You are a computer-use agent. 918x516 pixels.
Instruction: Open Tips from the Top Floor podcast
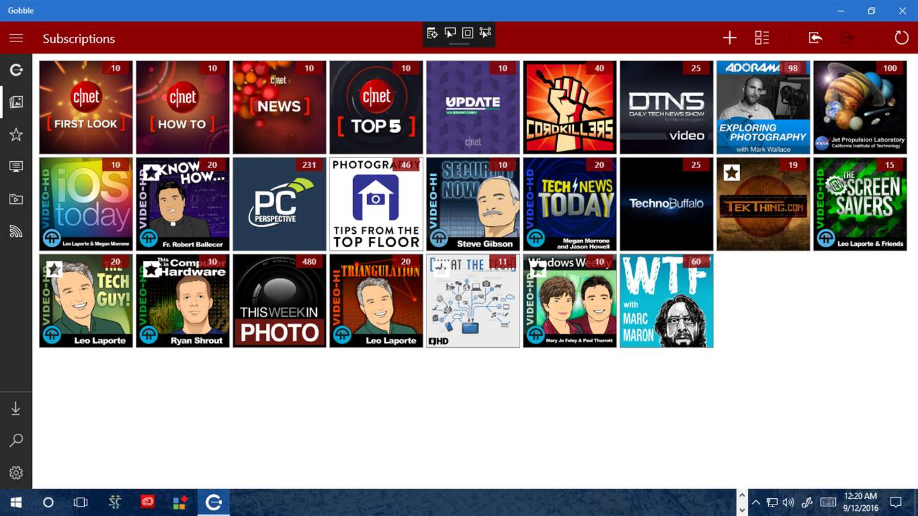(x=376, y=204)
